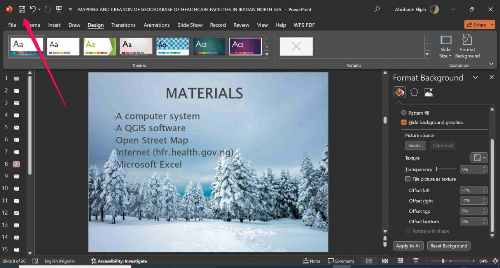Open the Picture tab icon

pyautogui.click(x=428, y=92)
